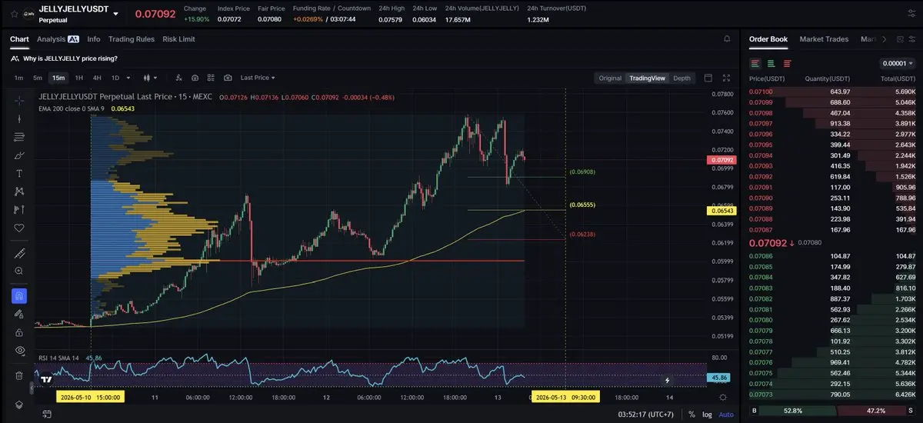The width and height of the screenshot is (923, 423).
Task: Click the trash remove drawings icon
Action: click(19, 375)
